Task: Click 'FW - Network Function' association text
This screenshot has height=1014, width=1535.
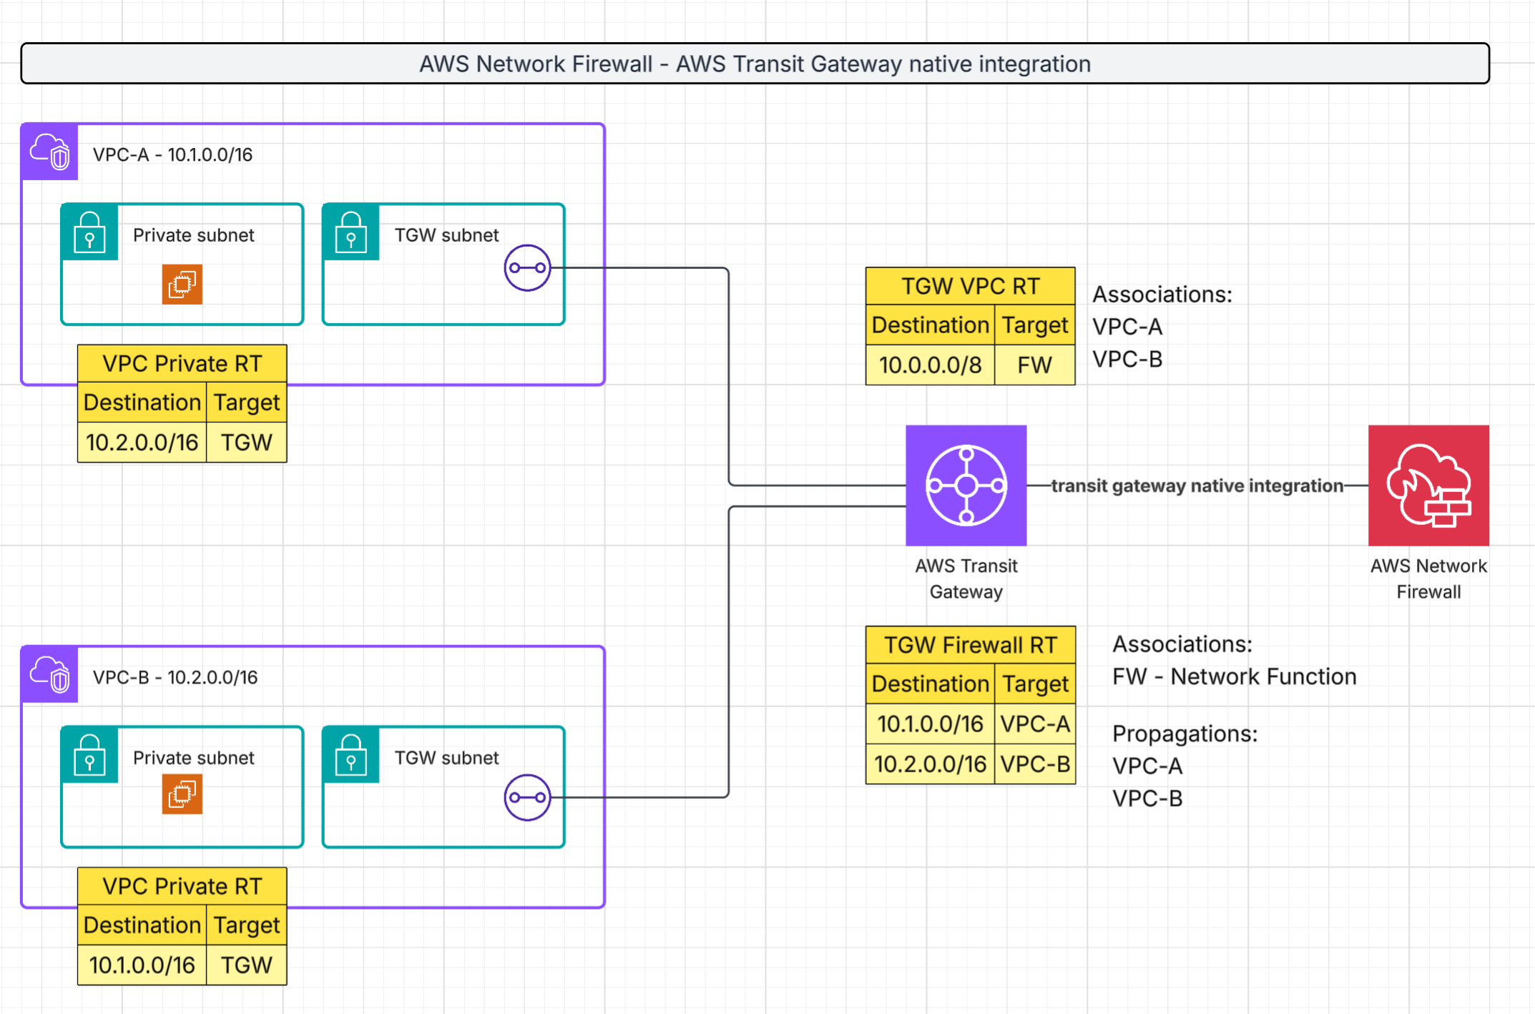Action: coord(1234,676)
